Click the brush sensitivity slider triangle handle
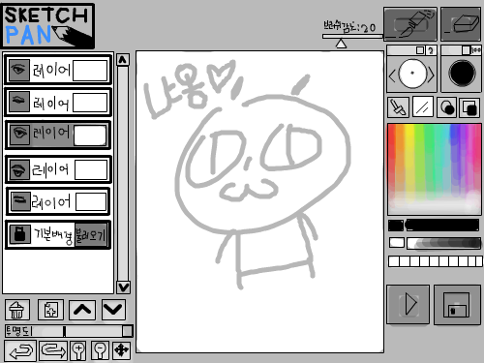 pyautogui.click(x=341, y=44)
